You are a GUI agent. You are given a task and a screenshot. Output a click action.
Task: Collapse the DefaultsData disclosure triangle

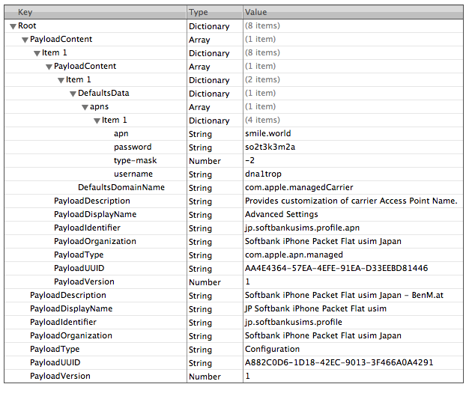pyautogui.click(x=73, y=94)
